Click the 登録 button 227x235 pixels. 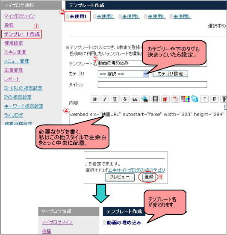(x=149, y=177)
